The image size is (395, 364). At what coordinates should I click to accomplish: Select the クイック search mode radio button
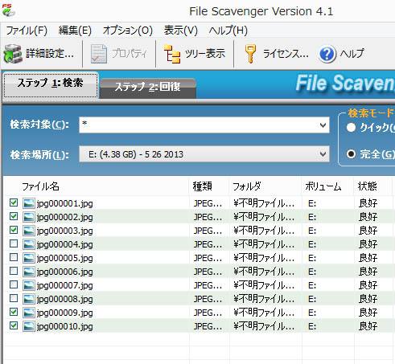(351, 128)
